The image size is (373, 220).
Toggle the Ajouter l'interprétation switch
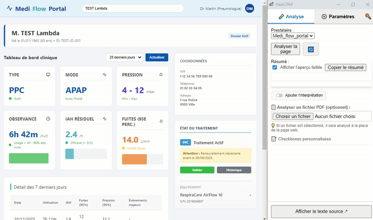[280, 95]
